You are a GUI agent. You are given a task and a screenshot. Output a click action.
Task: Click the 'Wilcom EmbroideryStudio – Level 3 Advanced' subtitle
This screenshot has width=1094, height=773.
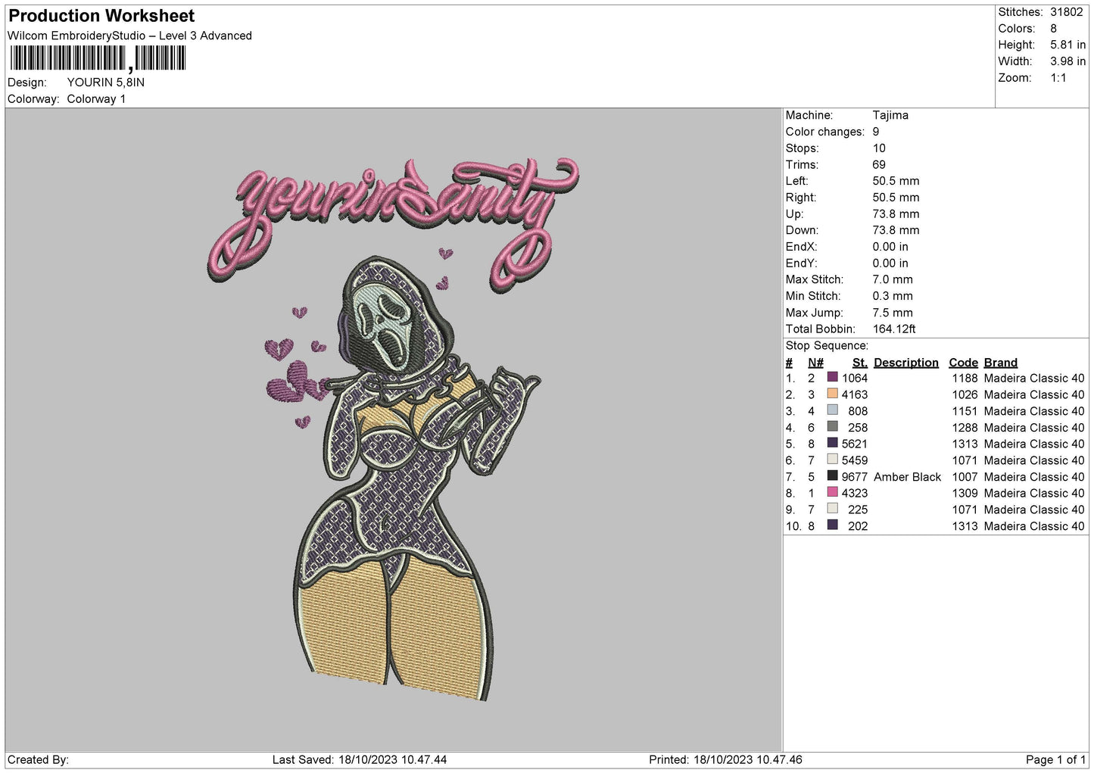[129, 36]
